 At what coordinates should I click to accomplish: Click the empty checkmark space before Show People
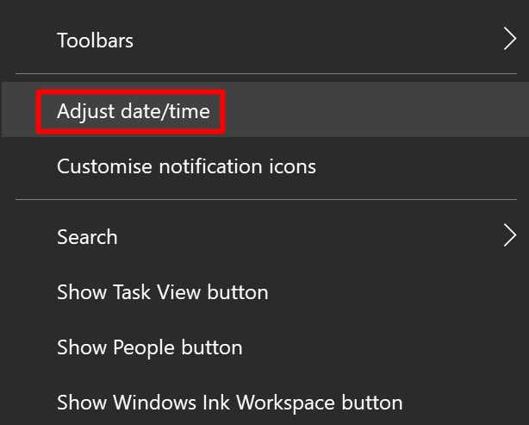tap(29, 347)
